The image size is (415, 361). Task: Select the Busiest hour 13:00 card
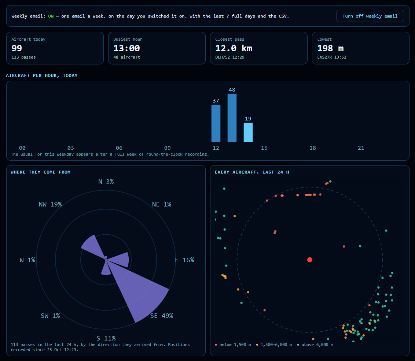(x=157, y=48)
